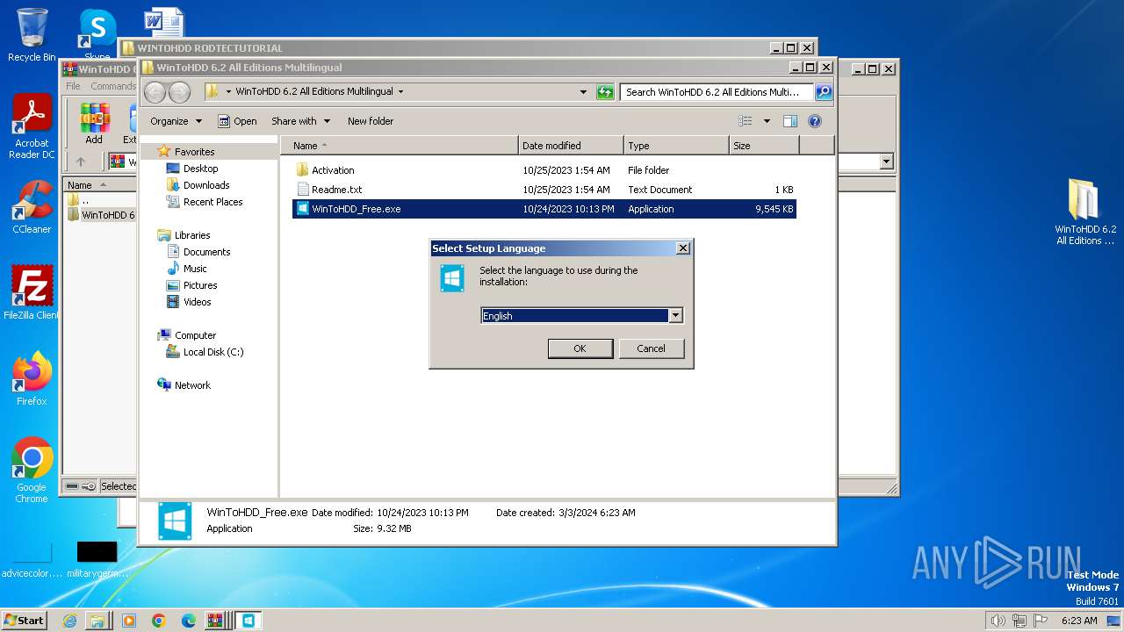
Task: Open Chrome from the taskbar
Action: pos(159,621)
